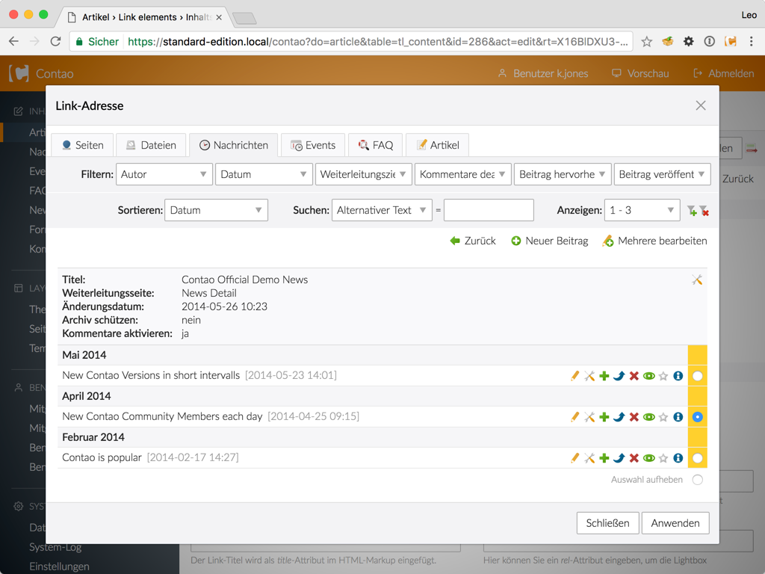Open the Suchen 'Alternativer Text' dropdown
The width and height of the screenshot is (765, 574).
382,210
